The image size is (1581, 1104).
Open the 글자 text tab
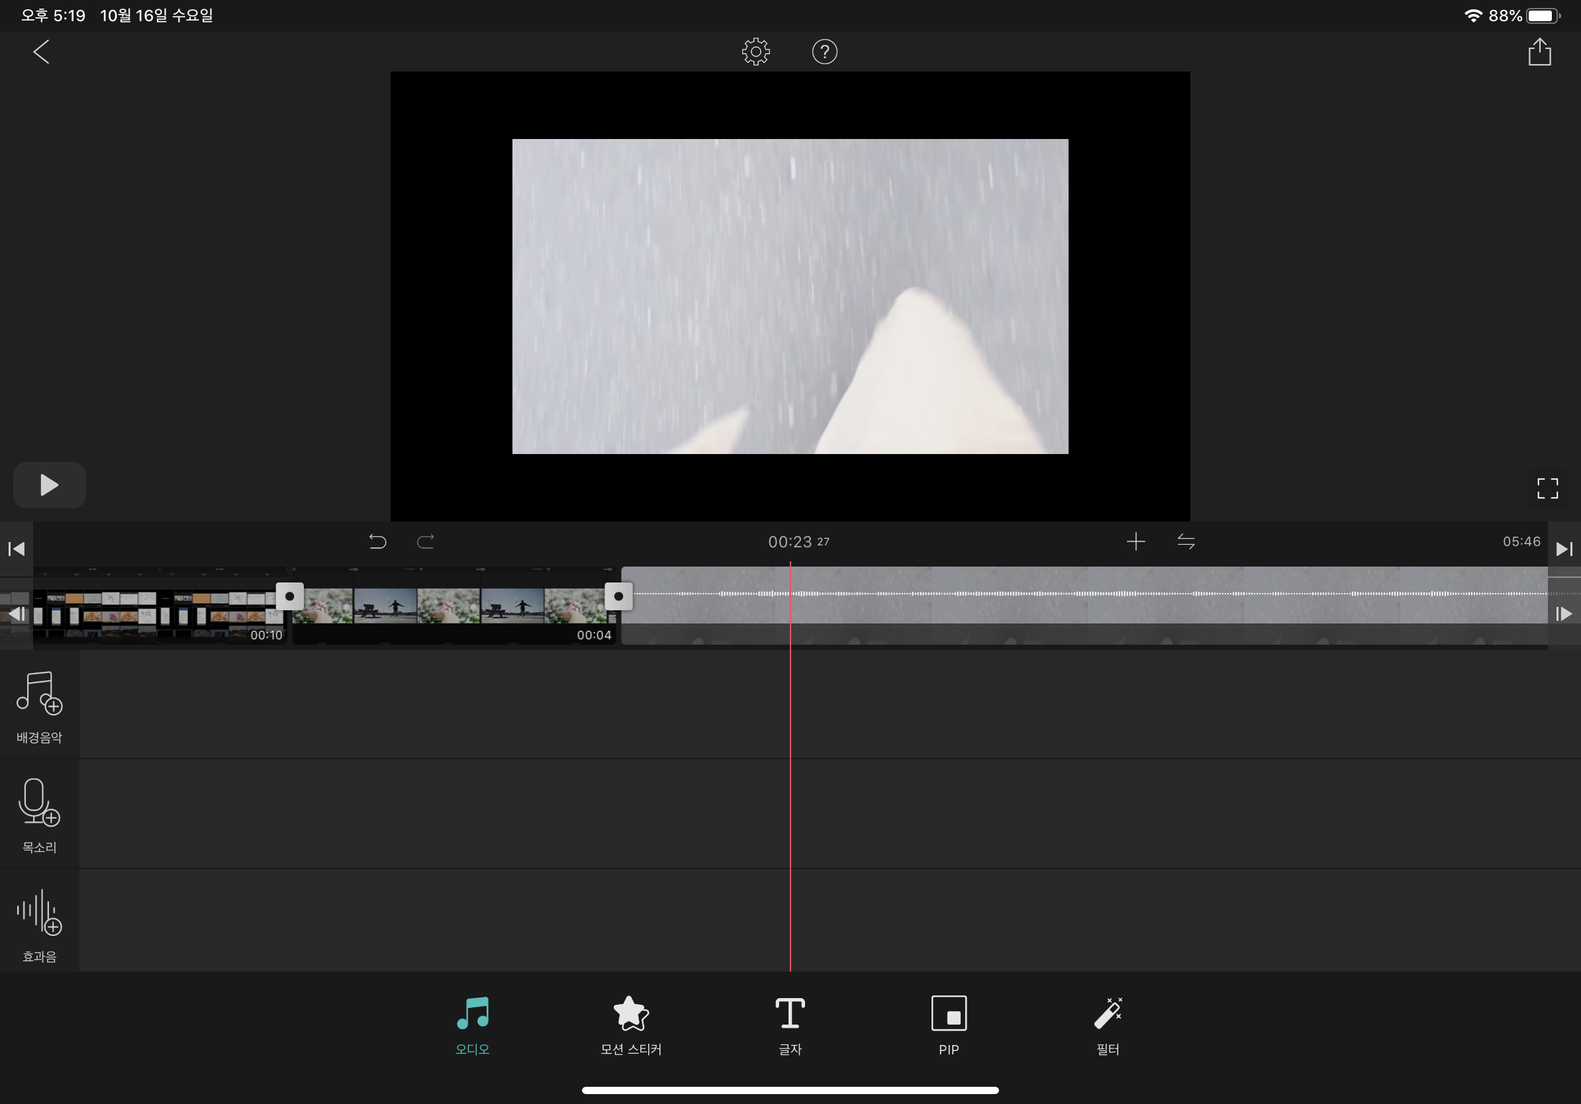(790, 1025)
